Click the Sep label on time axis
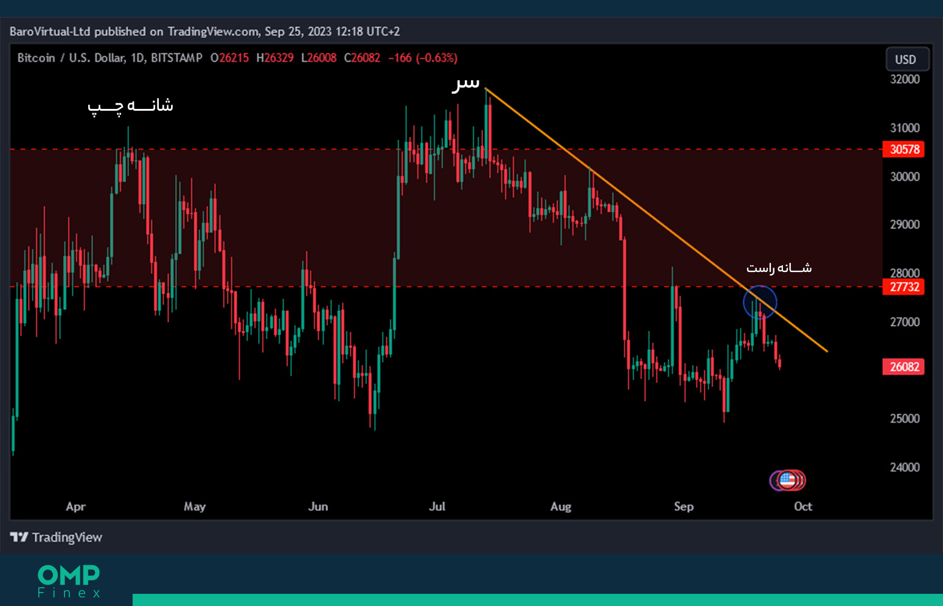This screenshot has width=943, height=606. [684, 506]
